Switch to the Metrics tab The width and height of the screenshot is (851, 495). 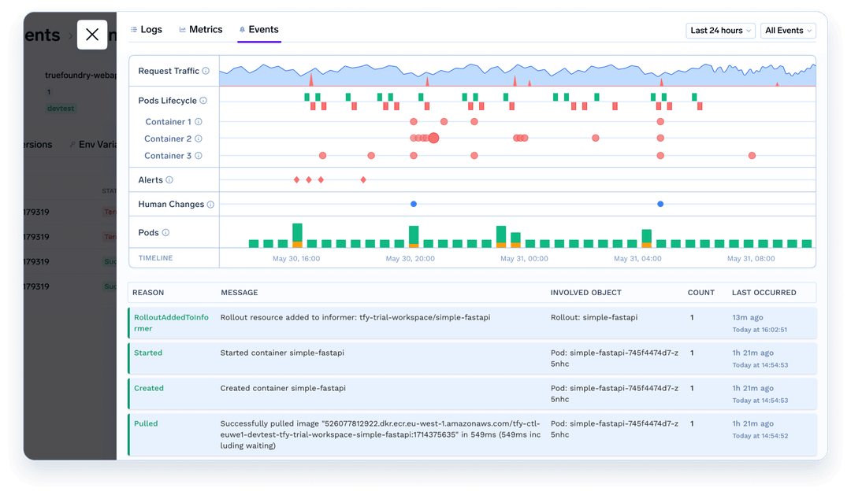point(201,29)
